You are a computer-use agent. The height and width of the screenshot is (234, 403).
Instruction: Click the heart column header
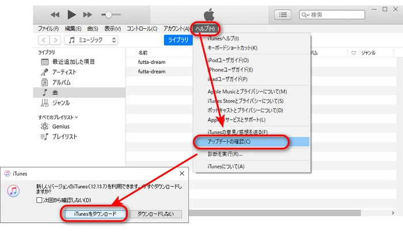coord(353,53)
